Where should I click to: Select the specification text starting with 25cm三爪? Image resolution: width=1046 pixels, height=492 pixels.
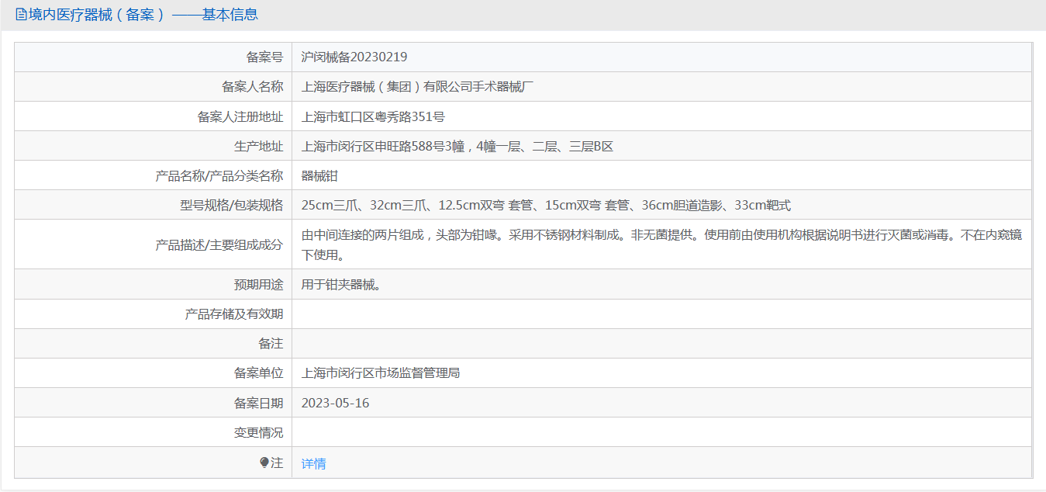546,205
